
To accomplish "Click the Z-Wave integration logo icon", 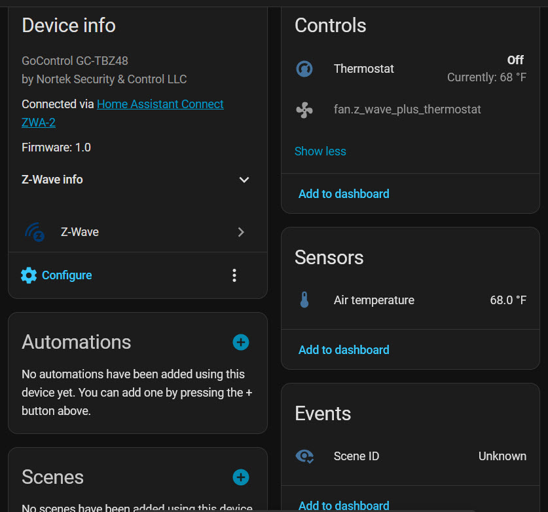I will pyautogui.click(x=34, y=232).
